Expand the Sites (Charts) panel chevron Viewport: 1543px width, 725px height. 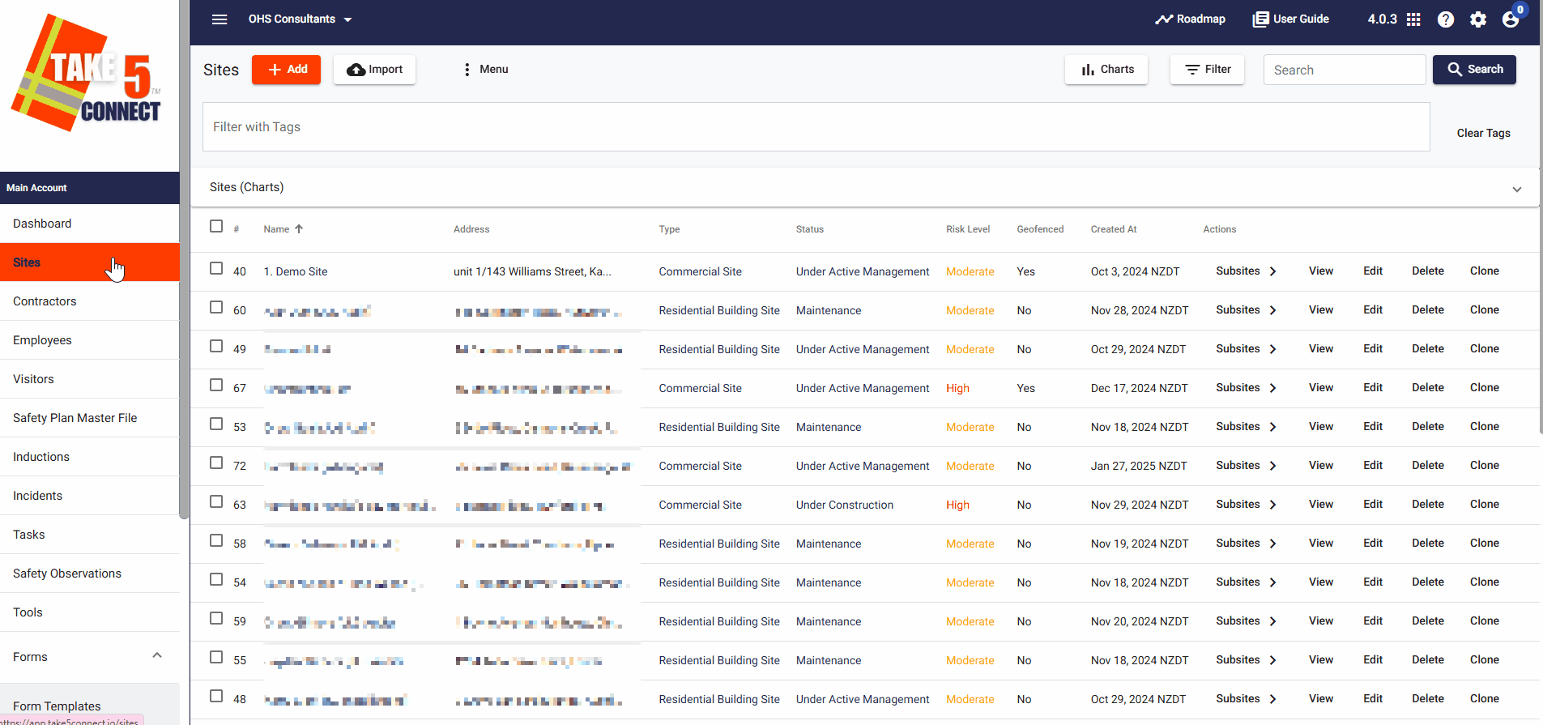click(1516, 189)
